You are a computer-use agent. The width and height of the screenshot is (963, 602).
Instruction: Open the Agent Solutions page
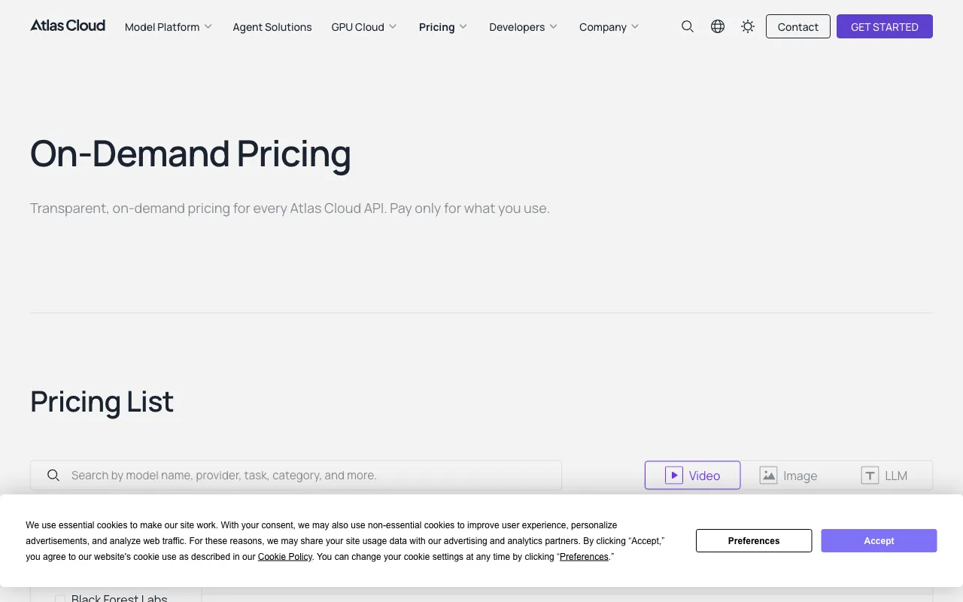[x=272, y=26]
